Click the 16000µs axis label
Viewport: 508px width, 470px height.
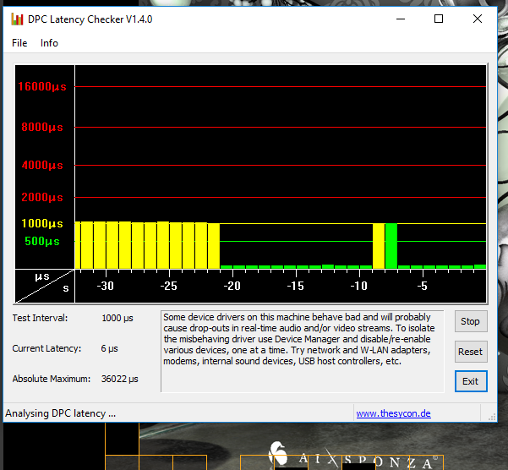coord(42,87)
